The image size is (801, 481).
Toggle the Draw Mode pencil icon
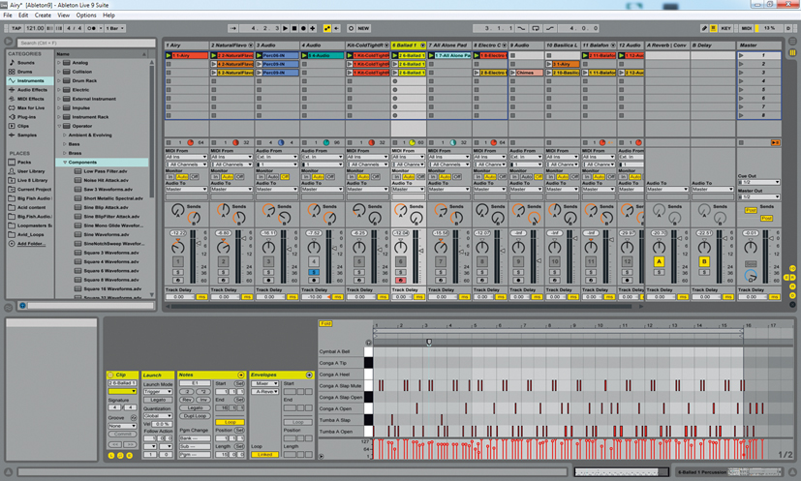(x=704, y=29)
